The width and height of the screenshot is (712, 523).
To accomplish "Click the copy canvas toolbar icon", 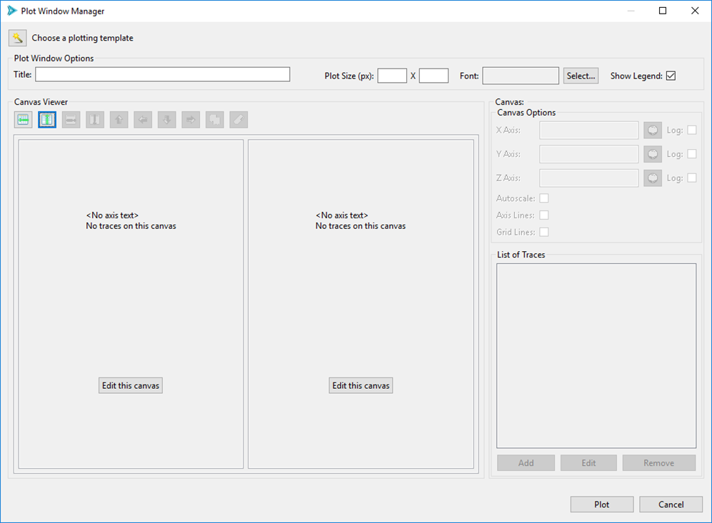I will pos(214,119).
